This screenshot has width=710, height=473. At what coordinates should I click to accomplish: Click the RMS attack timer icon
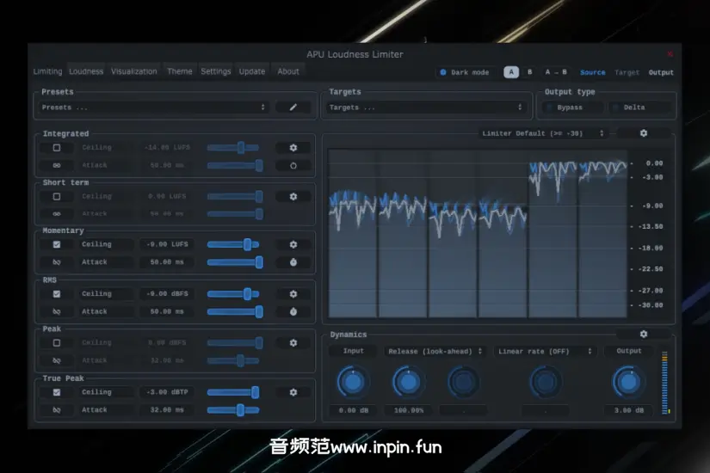tap(293, 311)
